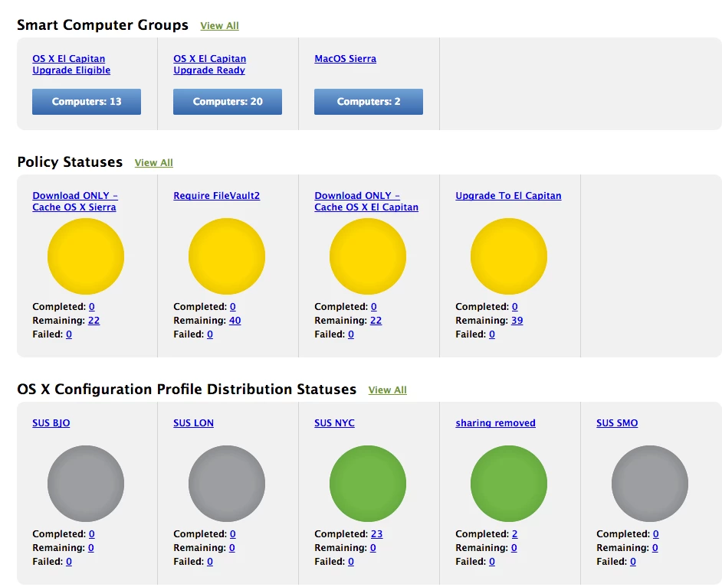Image resolution: width=722 pixels, height=587 pixels.
Task: Click yellow circle under Cache OS X Sierra
Action: coord(86,256)
